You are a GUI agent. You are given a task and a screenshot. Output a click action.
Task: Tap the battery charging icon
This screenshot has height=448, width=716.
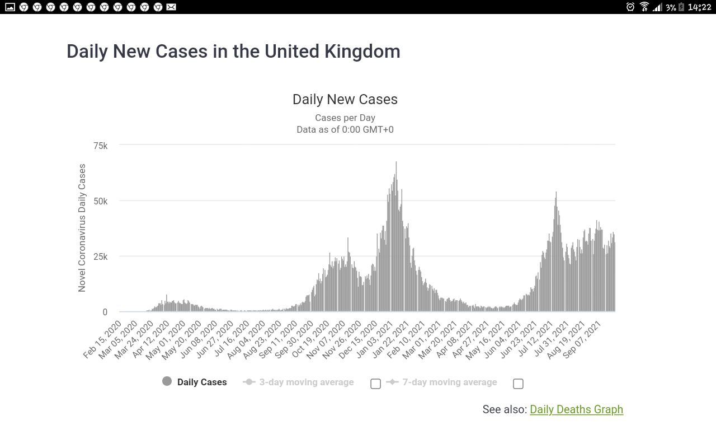(x=681, y=7)
